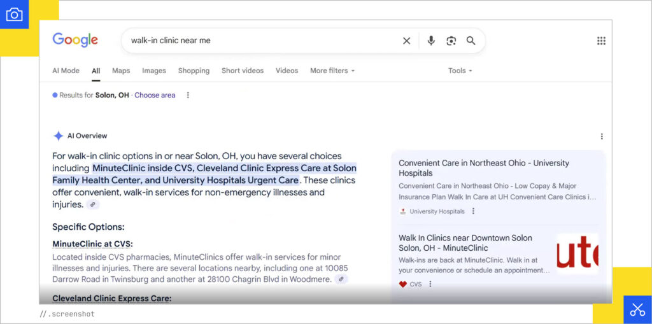Screen dimensions: 652x324
Task: Click link icon after intro paragraph
Action: 93,205
